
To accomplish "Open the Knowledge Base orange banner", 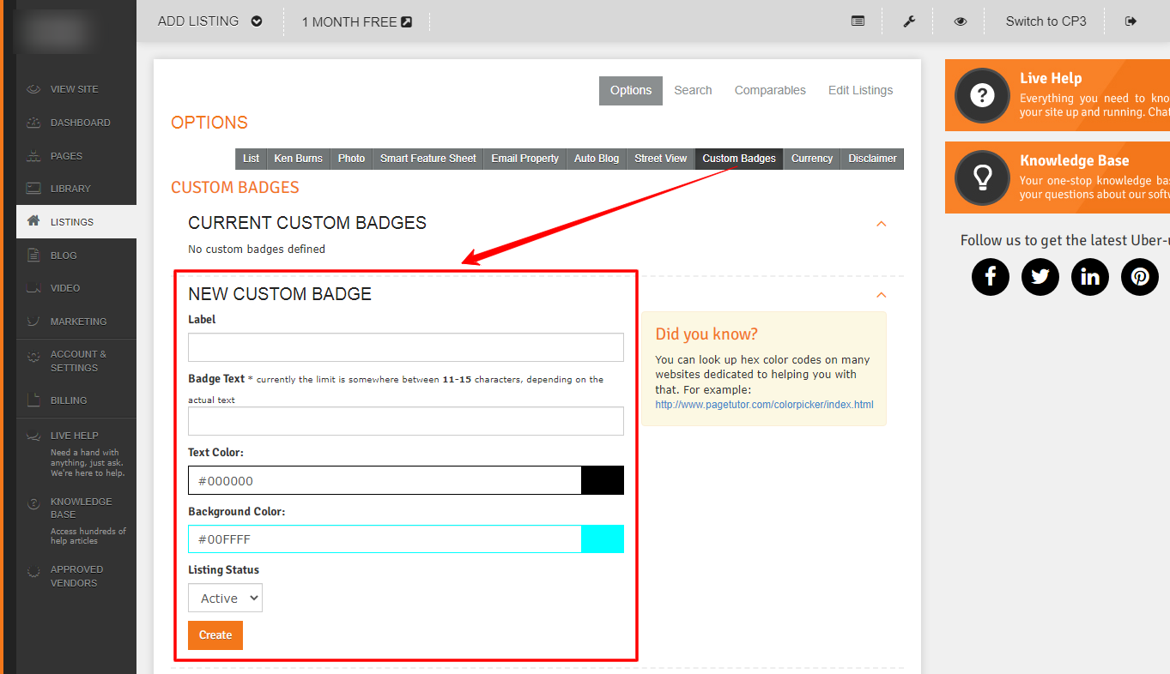I will [x=1058, y=178].
